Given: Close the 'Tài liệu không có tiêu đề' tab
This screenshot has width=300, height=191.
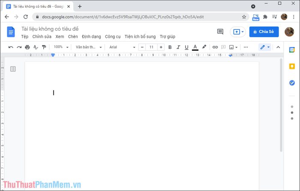Looking at the screenshot, I should 69,6.
